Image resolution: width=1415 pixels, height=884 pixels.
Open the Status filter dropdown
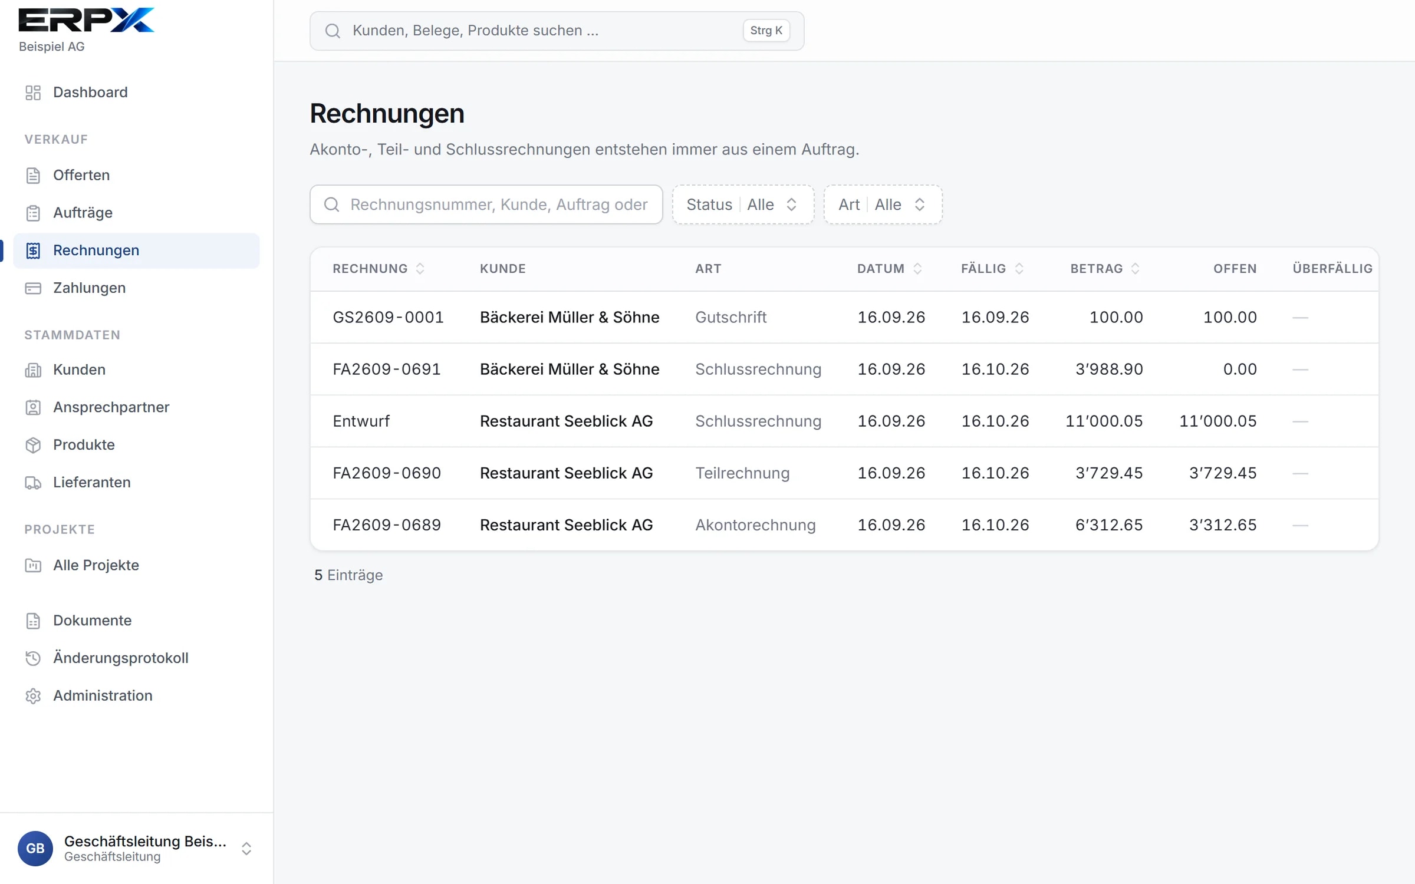point(743,204)
